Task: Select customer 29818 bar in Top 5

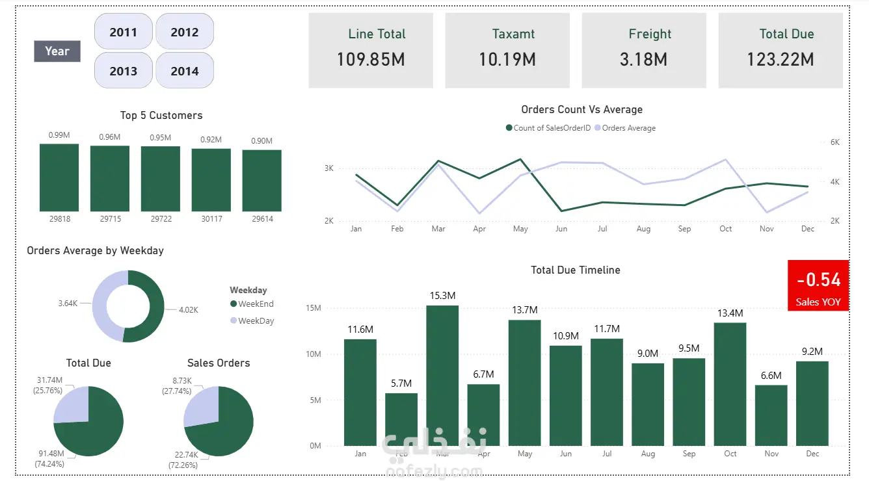Action: (59, 177)
